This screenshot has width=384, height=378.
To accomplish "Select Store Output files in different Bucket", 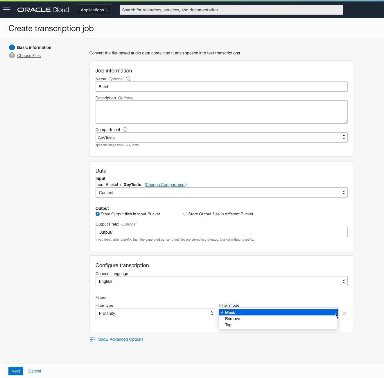I will pyautogui.click(x=185, y=214).
